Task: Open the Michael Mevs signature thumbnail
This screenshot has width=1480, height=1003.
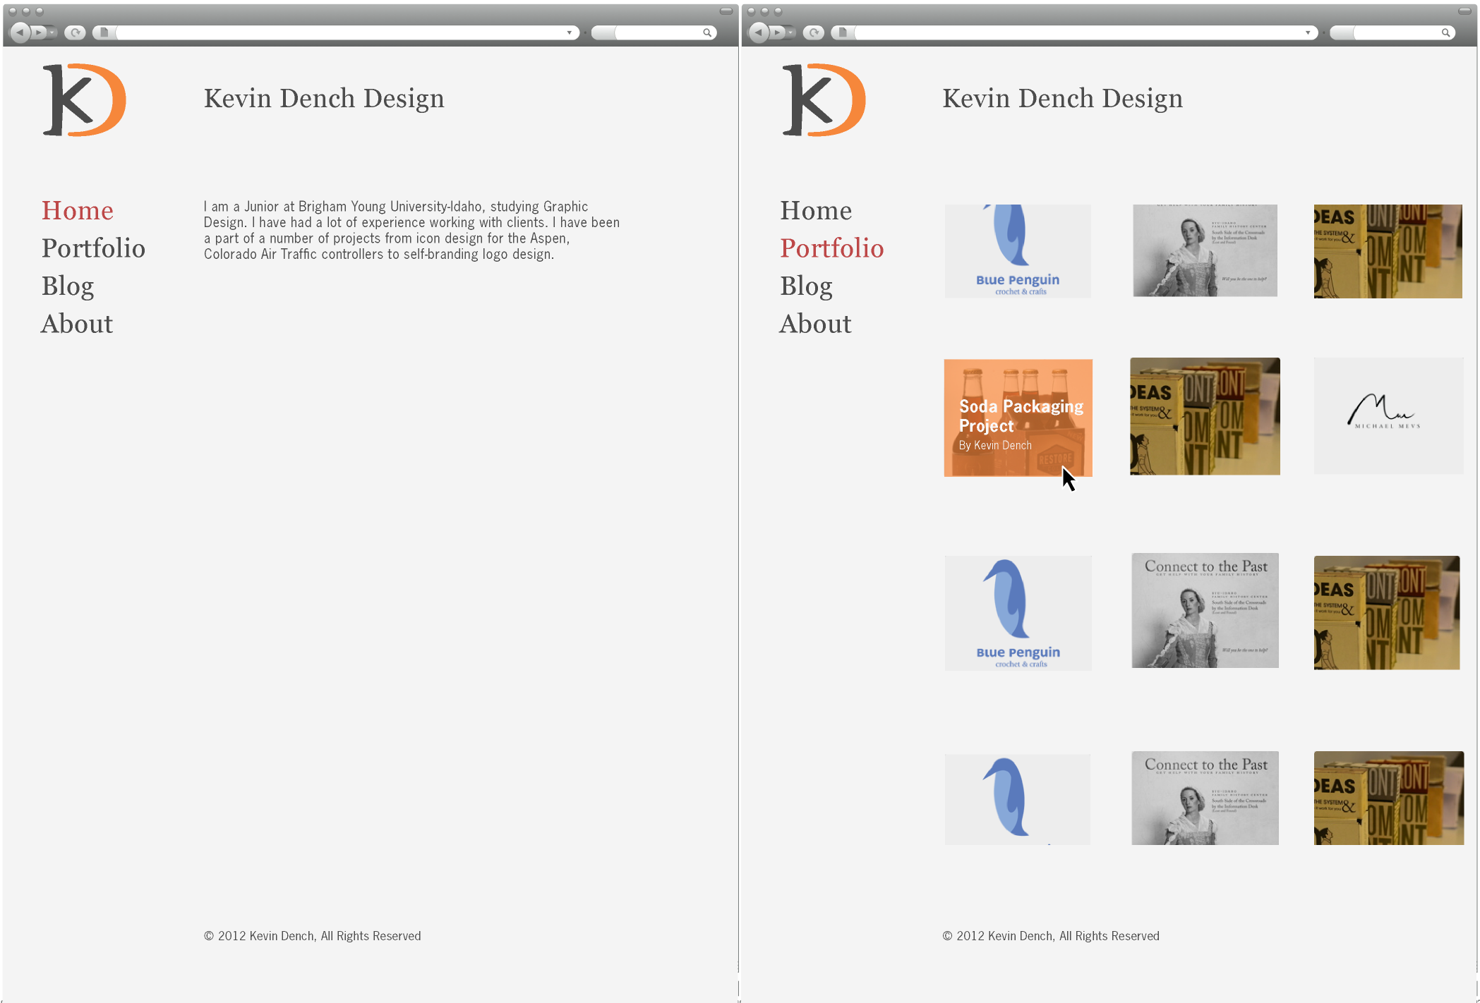Action: tap(1388, 416)
